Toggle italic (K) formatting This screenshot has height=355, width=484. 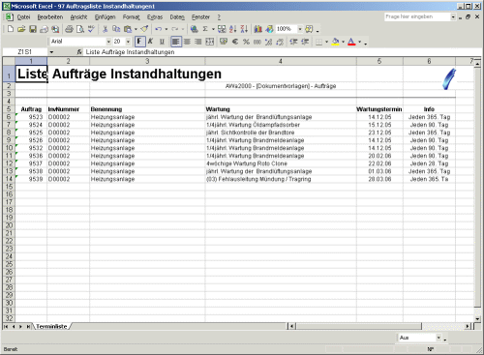pyautogui.click(x=150, y=42)
